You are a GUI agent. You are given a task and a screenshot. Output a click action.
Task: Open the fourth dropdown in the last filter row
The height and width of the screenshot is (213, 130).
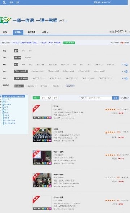[x=57, y=86]
